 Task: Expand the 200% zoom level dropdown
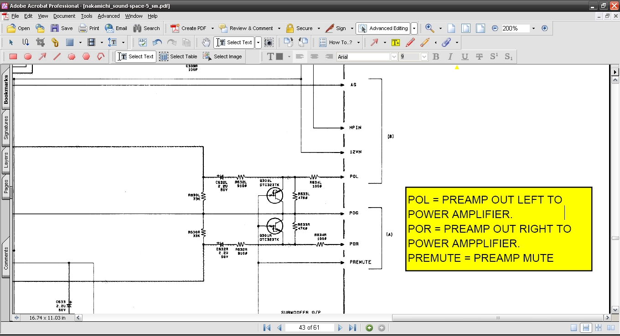tap(533, 28)
